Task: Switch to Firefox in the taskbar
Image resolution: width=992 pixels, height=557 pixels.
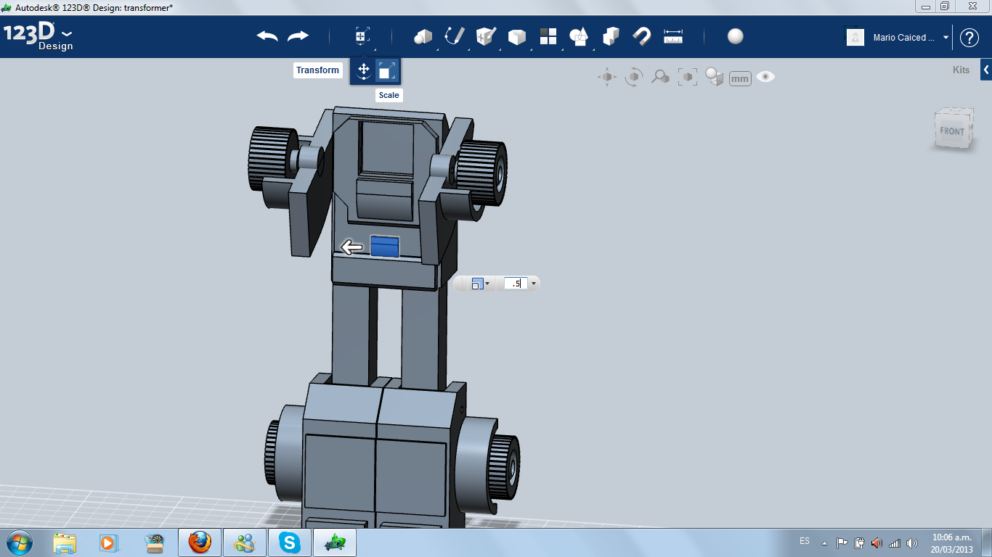Action: point(200,542)
